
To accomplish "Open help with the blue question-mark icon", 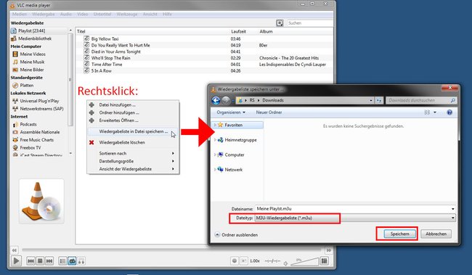I will click(x=449, y=112).
